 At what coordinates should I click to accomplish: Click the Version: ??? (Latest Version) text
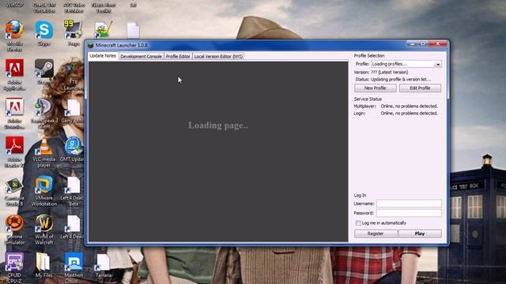381,72
